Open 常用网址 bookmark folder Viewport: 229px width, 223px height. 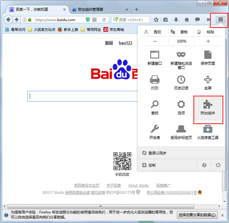91,30
